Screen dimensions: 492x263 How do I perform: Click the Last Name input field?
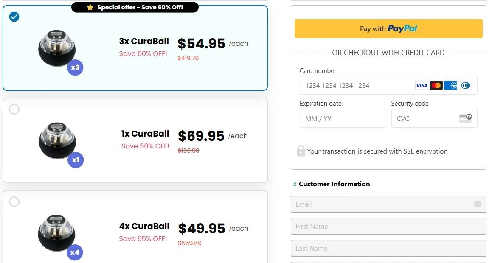(388, 248)
